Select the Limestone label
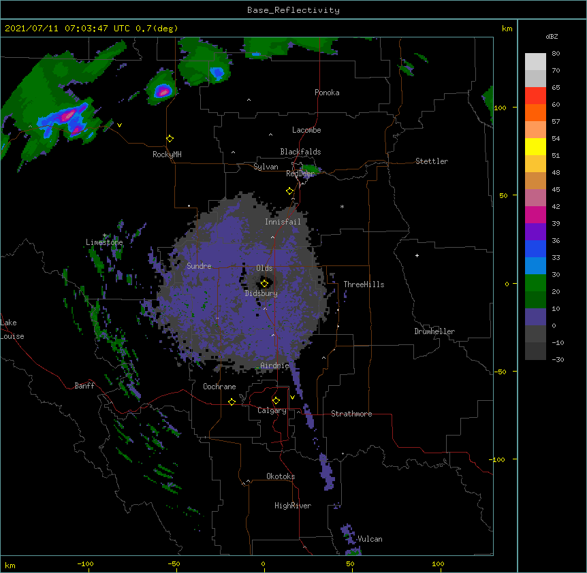 click(104, 242)
